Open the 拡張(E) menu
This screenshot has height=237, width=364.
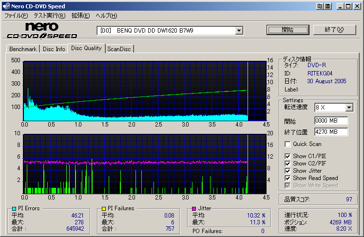[80, 16]
